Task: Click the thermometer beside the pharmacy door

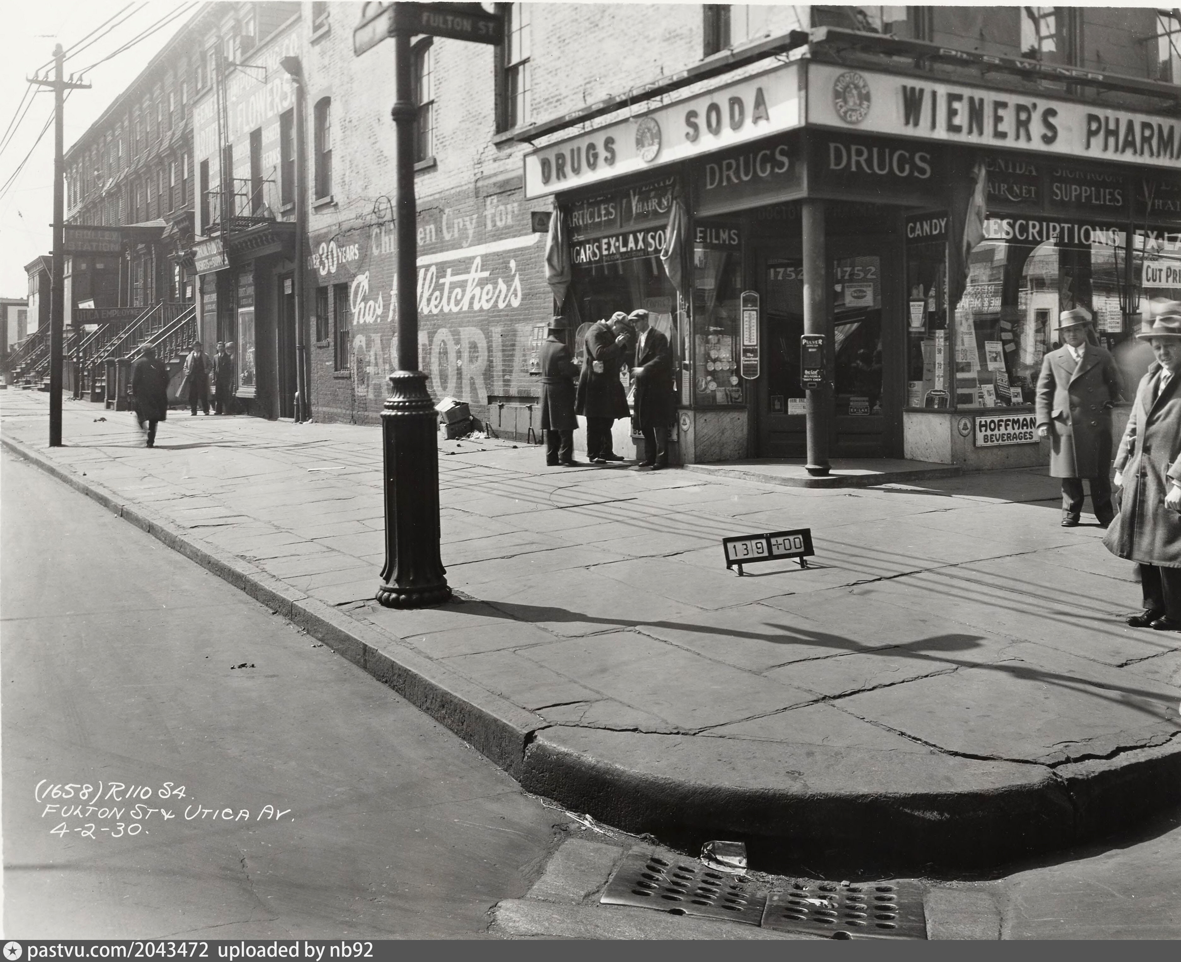Action: point(749,334)
